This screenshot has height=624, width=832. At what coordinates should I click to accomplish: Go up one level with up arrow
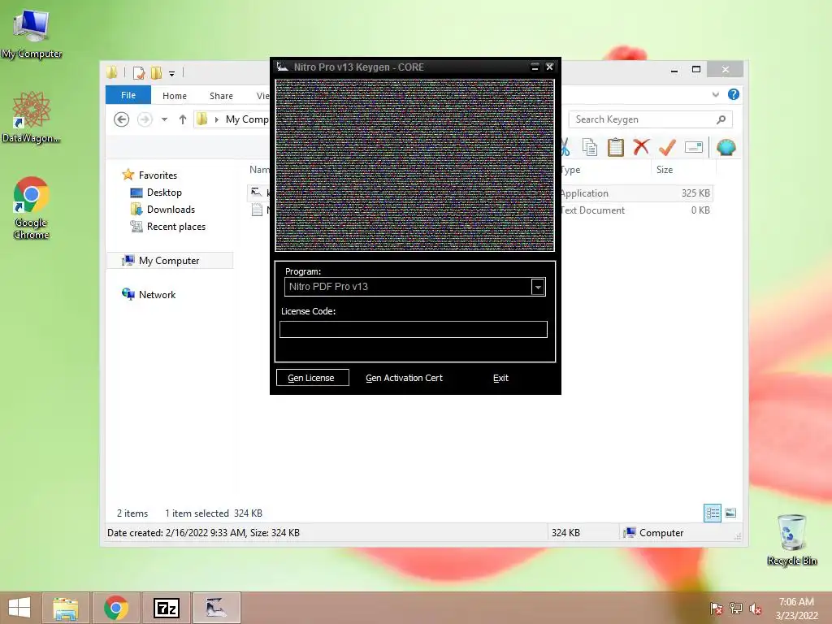click(x=183, y=119)
